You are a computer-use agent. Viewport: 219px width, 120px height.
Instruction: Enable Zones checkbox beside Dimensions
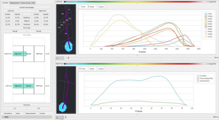(x=14, y=114)
